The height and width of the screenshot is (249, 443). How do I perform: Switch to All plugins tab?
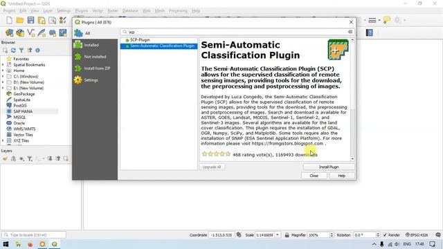[x=95, y=33]
